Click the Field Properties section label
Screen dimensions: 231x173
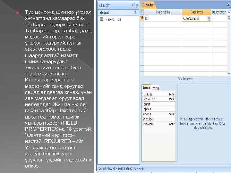[x=185, y=79]
